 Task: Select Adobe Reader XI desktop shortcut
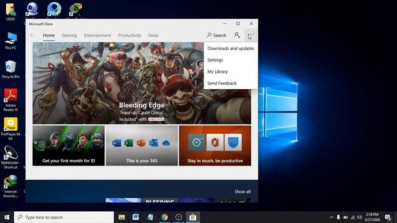point(11,100)
